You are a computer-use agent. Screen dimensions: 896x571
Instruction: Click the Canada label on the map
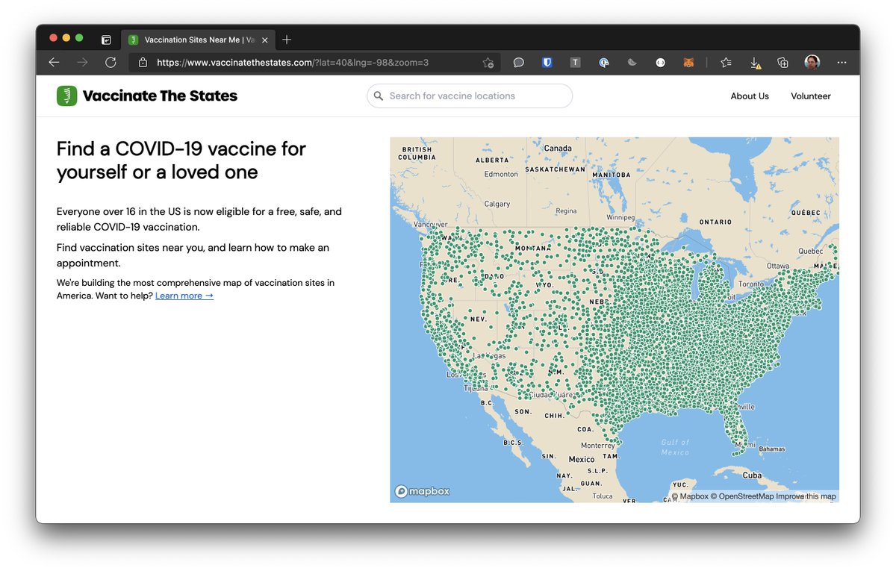tap(558, 149)
